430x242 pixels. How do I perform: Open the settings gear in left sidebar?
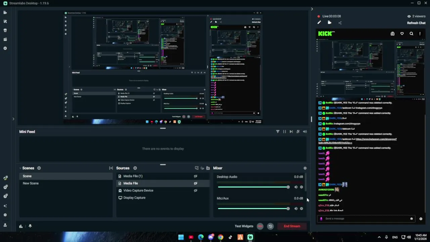tap(5, 215)
